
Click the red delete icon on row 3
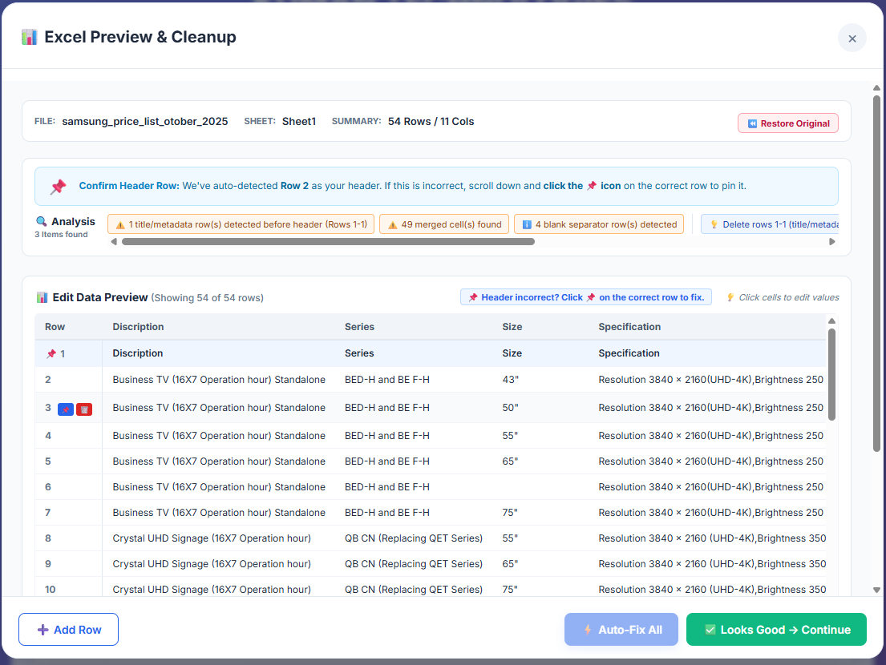point(84,409)
